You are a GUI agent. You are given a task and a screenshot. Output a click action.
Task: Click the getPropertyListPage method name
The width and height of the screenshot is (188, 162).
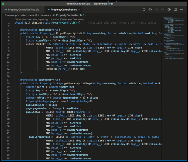point(78,83)
